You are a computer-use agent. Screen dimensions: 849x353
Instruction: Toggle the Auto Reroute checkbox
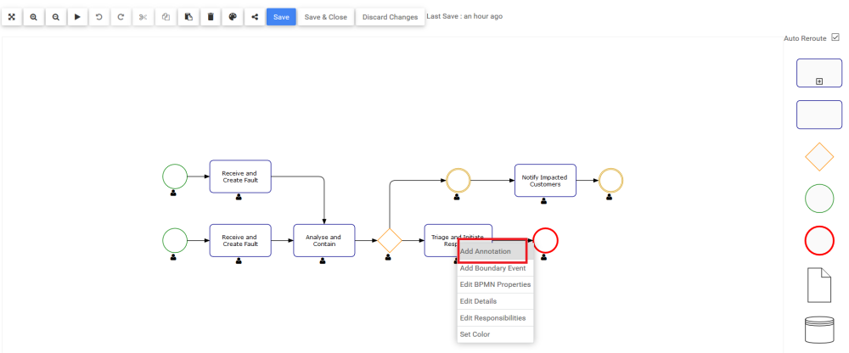pos(835,37)
